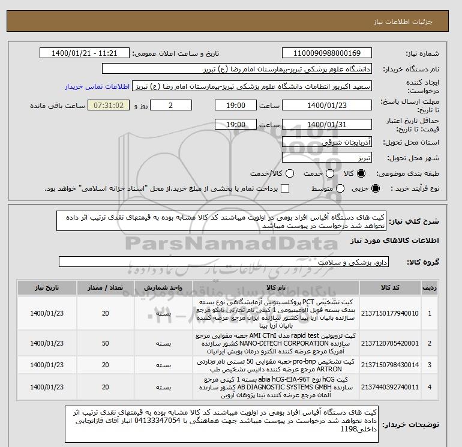
Task: Click need date 1400/01/23 in the pro-bnp row
Action: [x=47, y=365]
